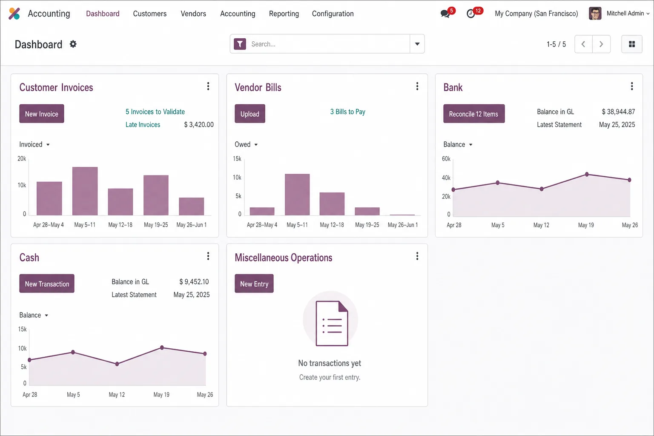Screen dimensions: 654x436
Task: Go to previous page arrow
Action: pos(583,44)
